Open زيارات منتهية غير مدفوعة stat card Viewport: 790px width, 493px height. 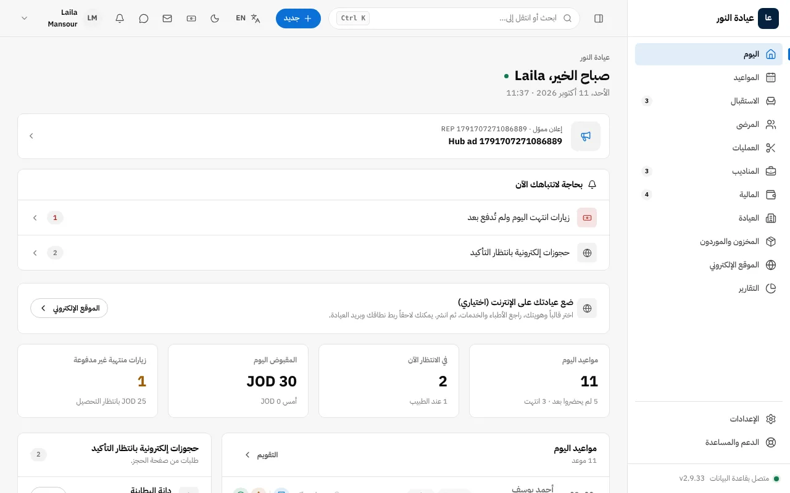pos(88,381)
